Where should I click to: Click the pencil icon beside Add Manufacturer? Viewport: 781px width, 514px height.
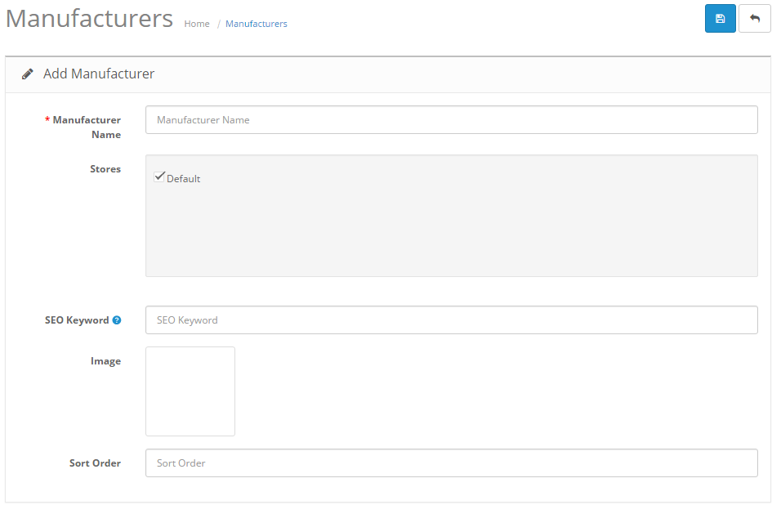pos(27,74)
